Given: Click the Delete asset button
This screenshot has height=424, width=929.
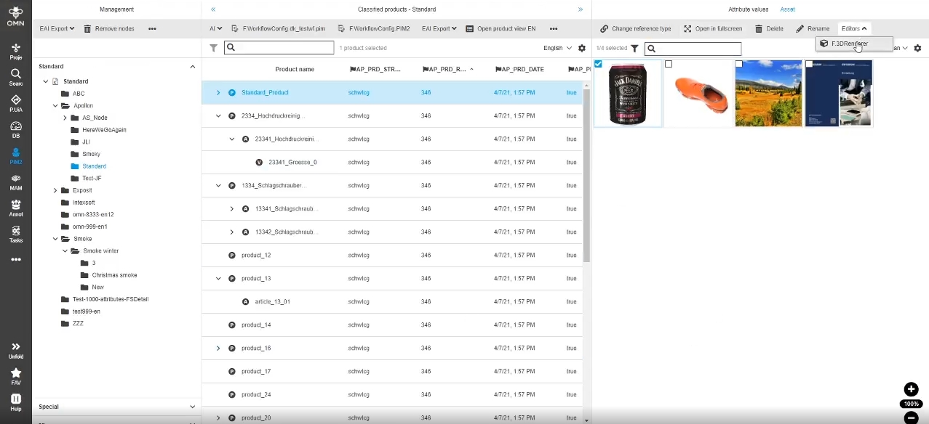Looking at the screenshot, I should (769, 29).
